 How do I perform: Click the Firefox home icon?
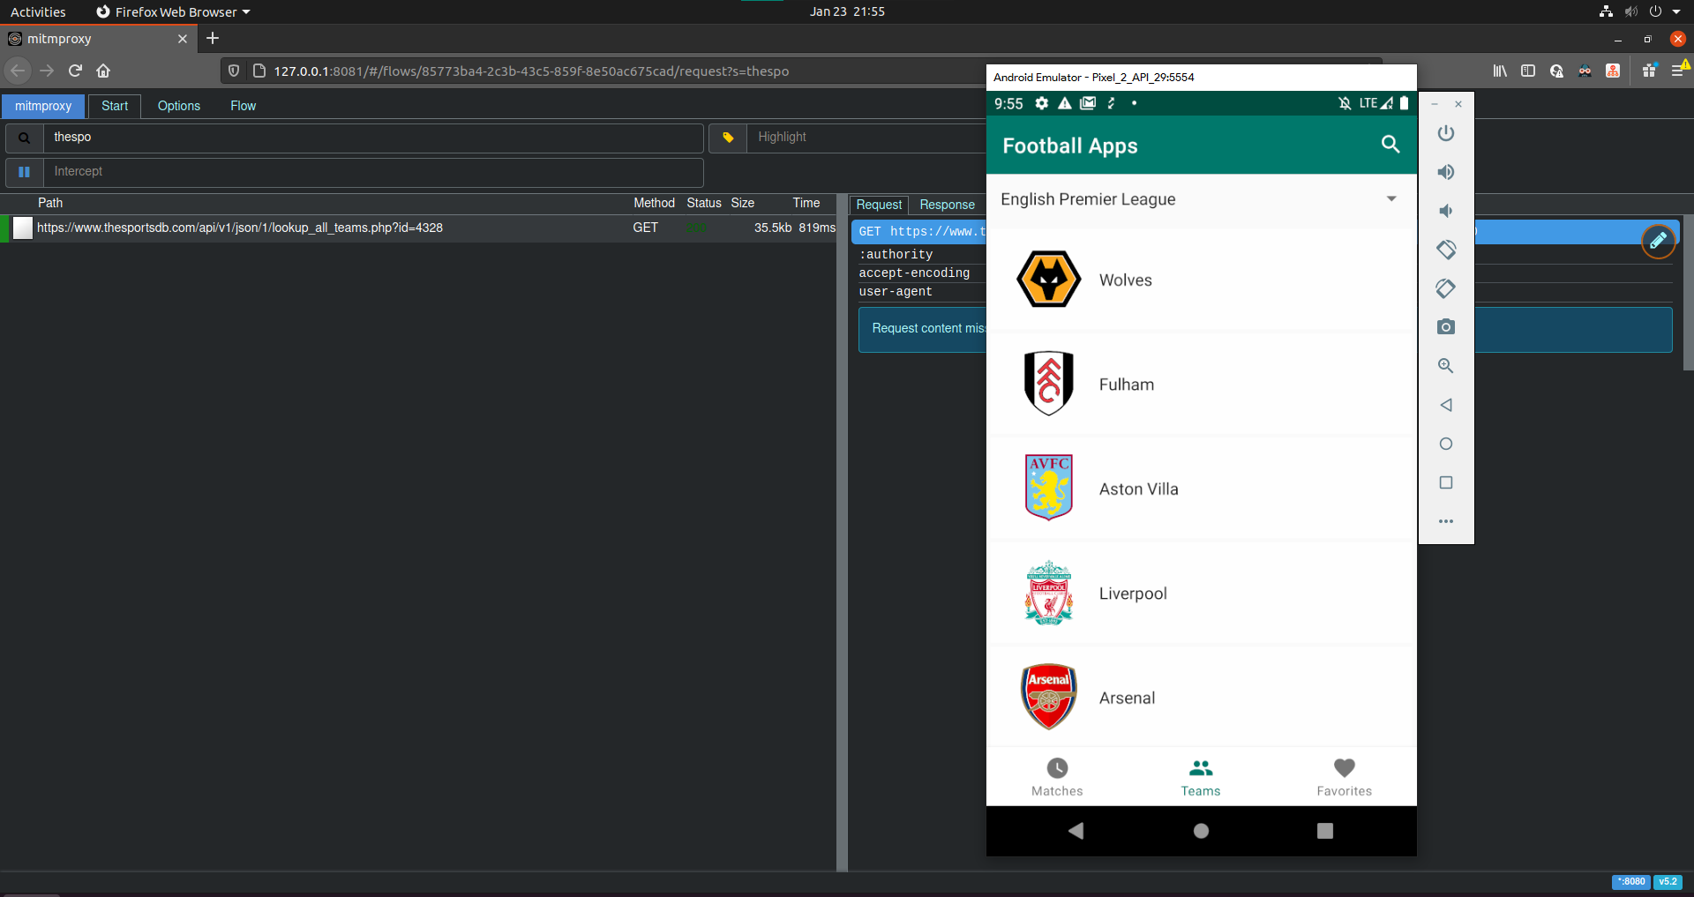click(103, 71)
